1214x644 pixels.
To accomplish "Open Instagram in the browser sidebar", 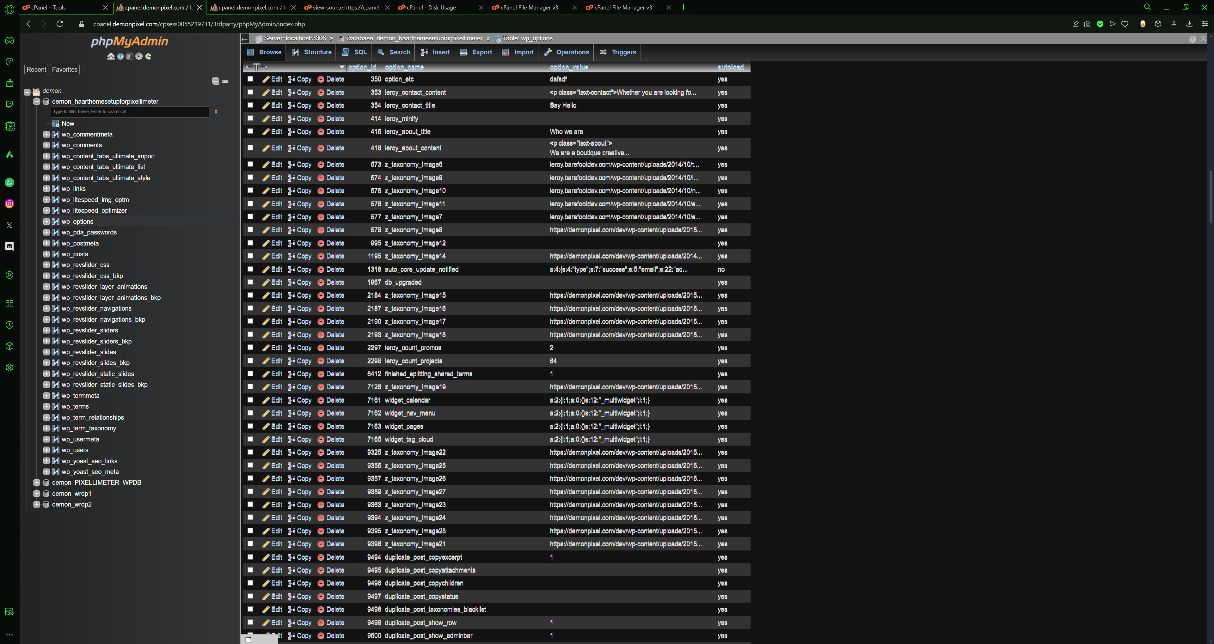I will pos(9,204).
